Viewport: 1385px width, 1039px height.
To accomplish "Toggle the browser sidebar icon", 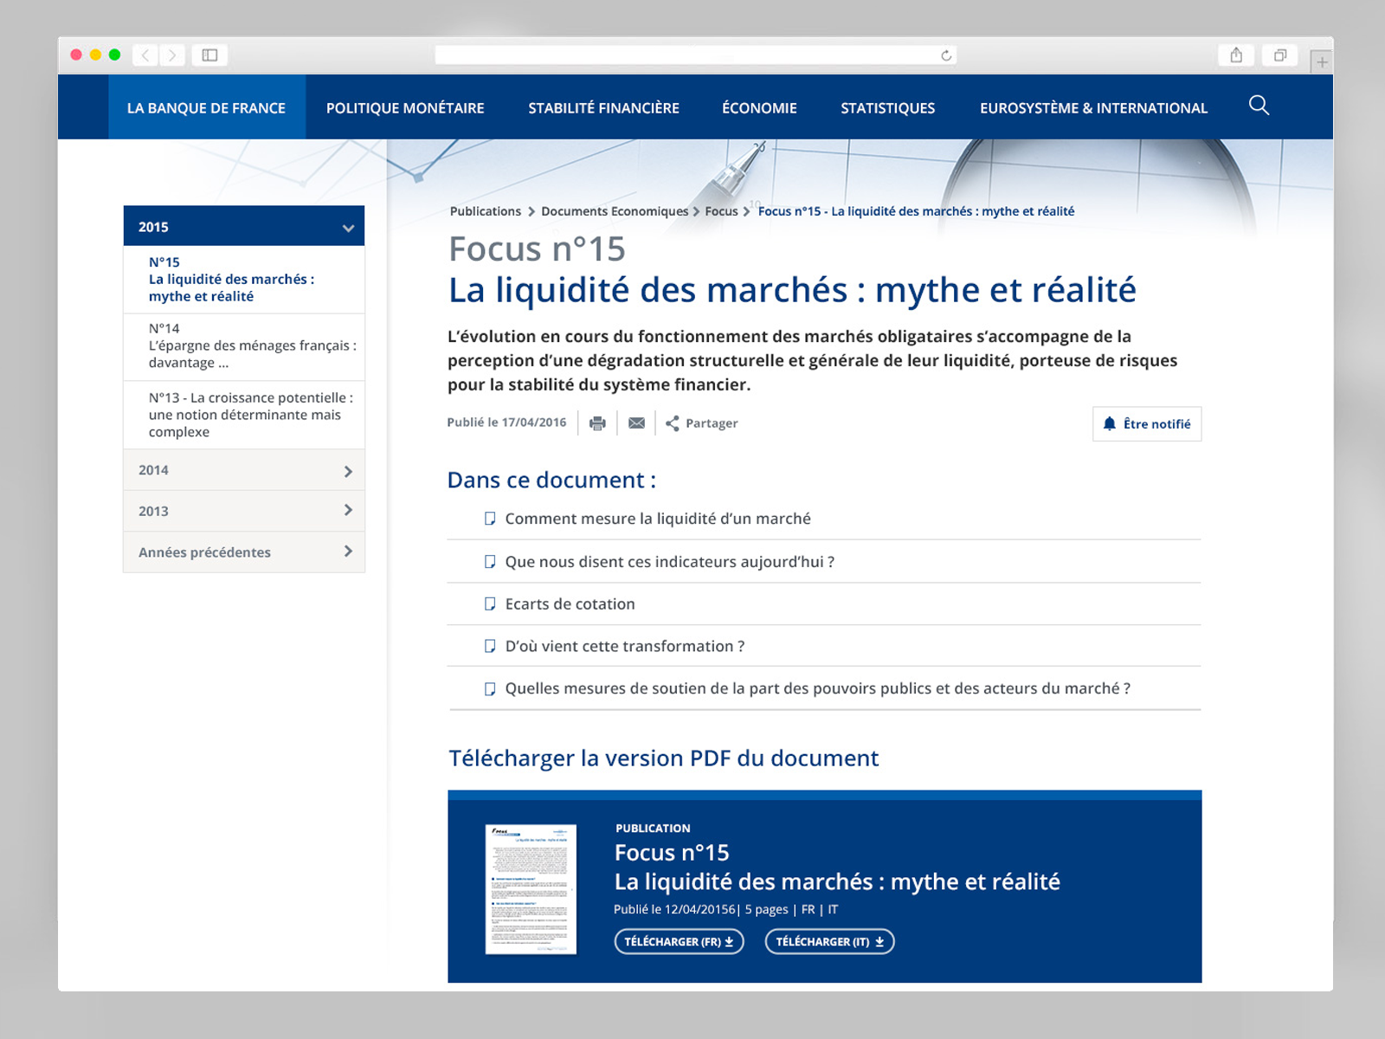I will click(209, 55).
